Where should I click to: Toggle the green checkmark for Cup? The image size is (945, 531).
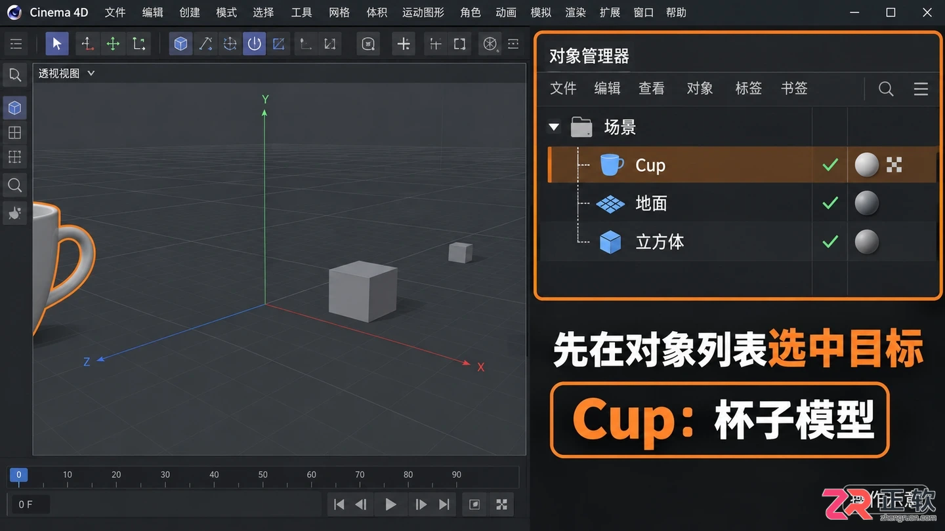pyautogui.click(x=830, y=165)
